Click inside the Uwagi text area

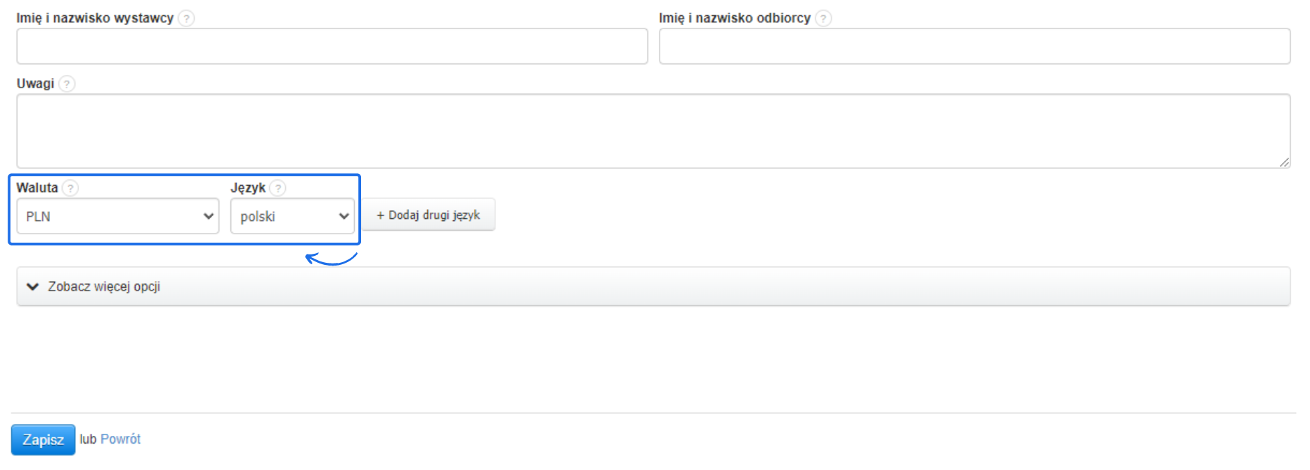click(x=653, y=131)
